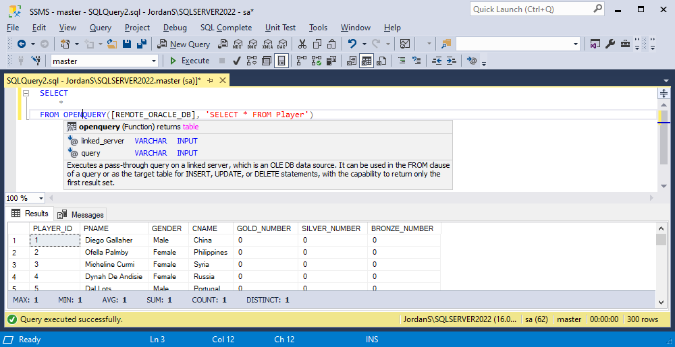Click the Save single-floppy icon

[x=127, y=44]
